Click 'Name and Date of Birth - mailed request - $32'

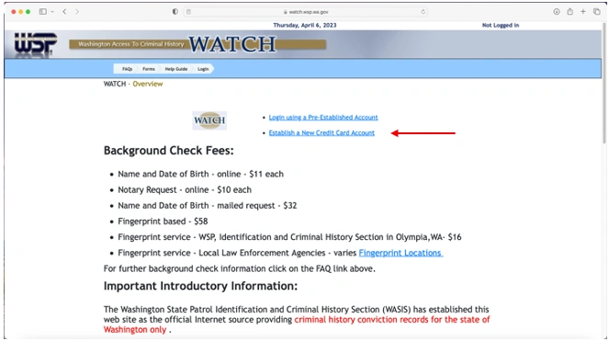[x=207, y=205]
